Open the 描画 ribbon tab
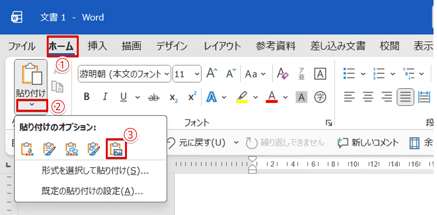Screen dimensions: 437x215 click(x=131, y=46)
